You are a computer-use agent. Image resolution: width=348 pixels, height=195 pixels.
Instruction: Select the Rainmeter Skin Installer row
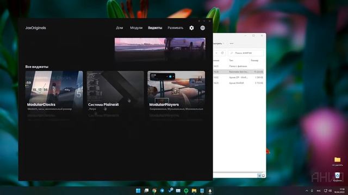[x=238, y=71]
